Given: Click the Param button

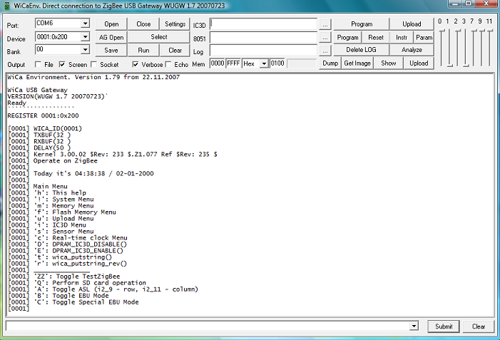Looking at the screenshot, I should pos(424,38).
